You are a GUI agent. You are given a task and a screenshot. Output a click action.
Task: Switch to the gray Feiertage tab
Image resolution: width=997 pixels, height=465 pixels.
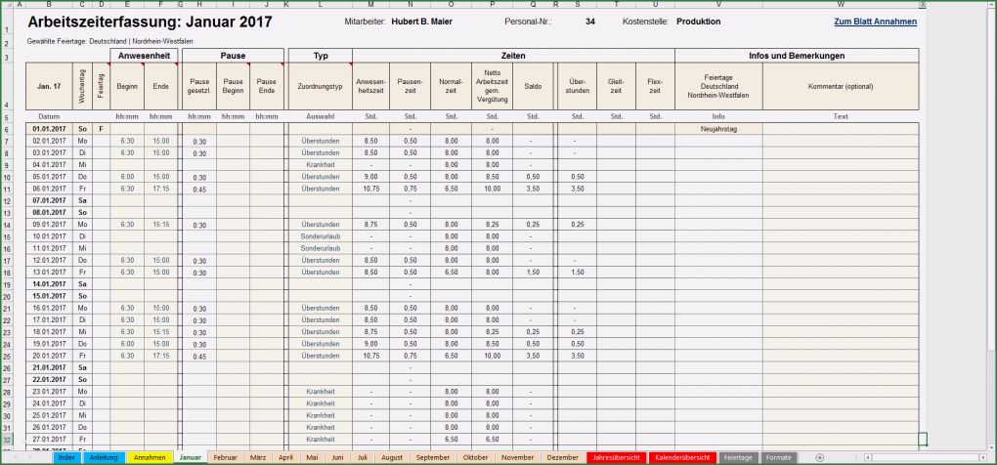[738, 457]
